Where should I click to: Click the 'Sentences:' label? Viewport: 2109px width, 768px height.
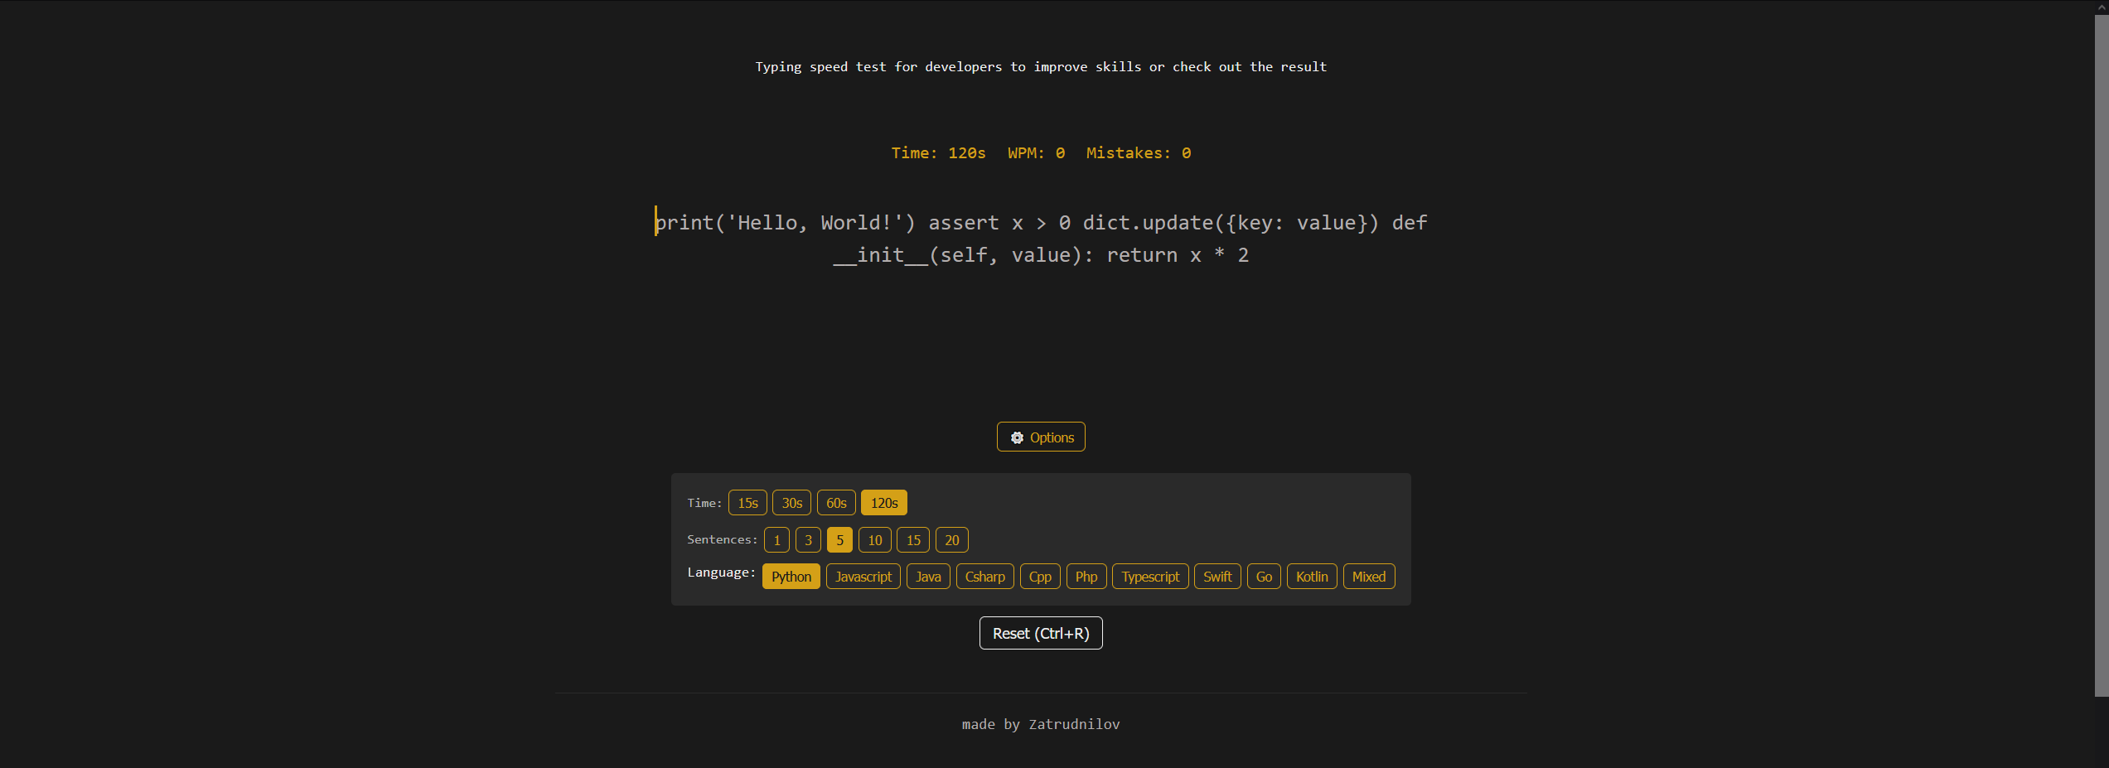[722, 539]
